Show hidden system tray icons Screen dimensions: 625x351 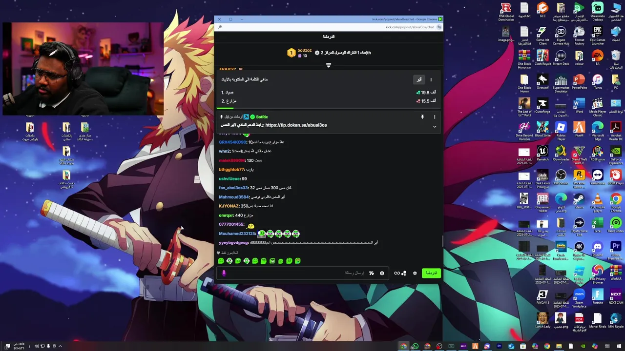tap(60, 346)
